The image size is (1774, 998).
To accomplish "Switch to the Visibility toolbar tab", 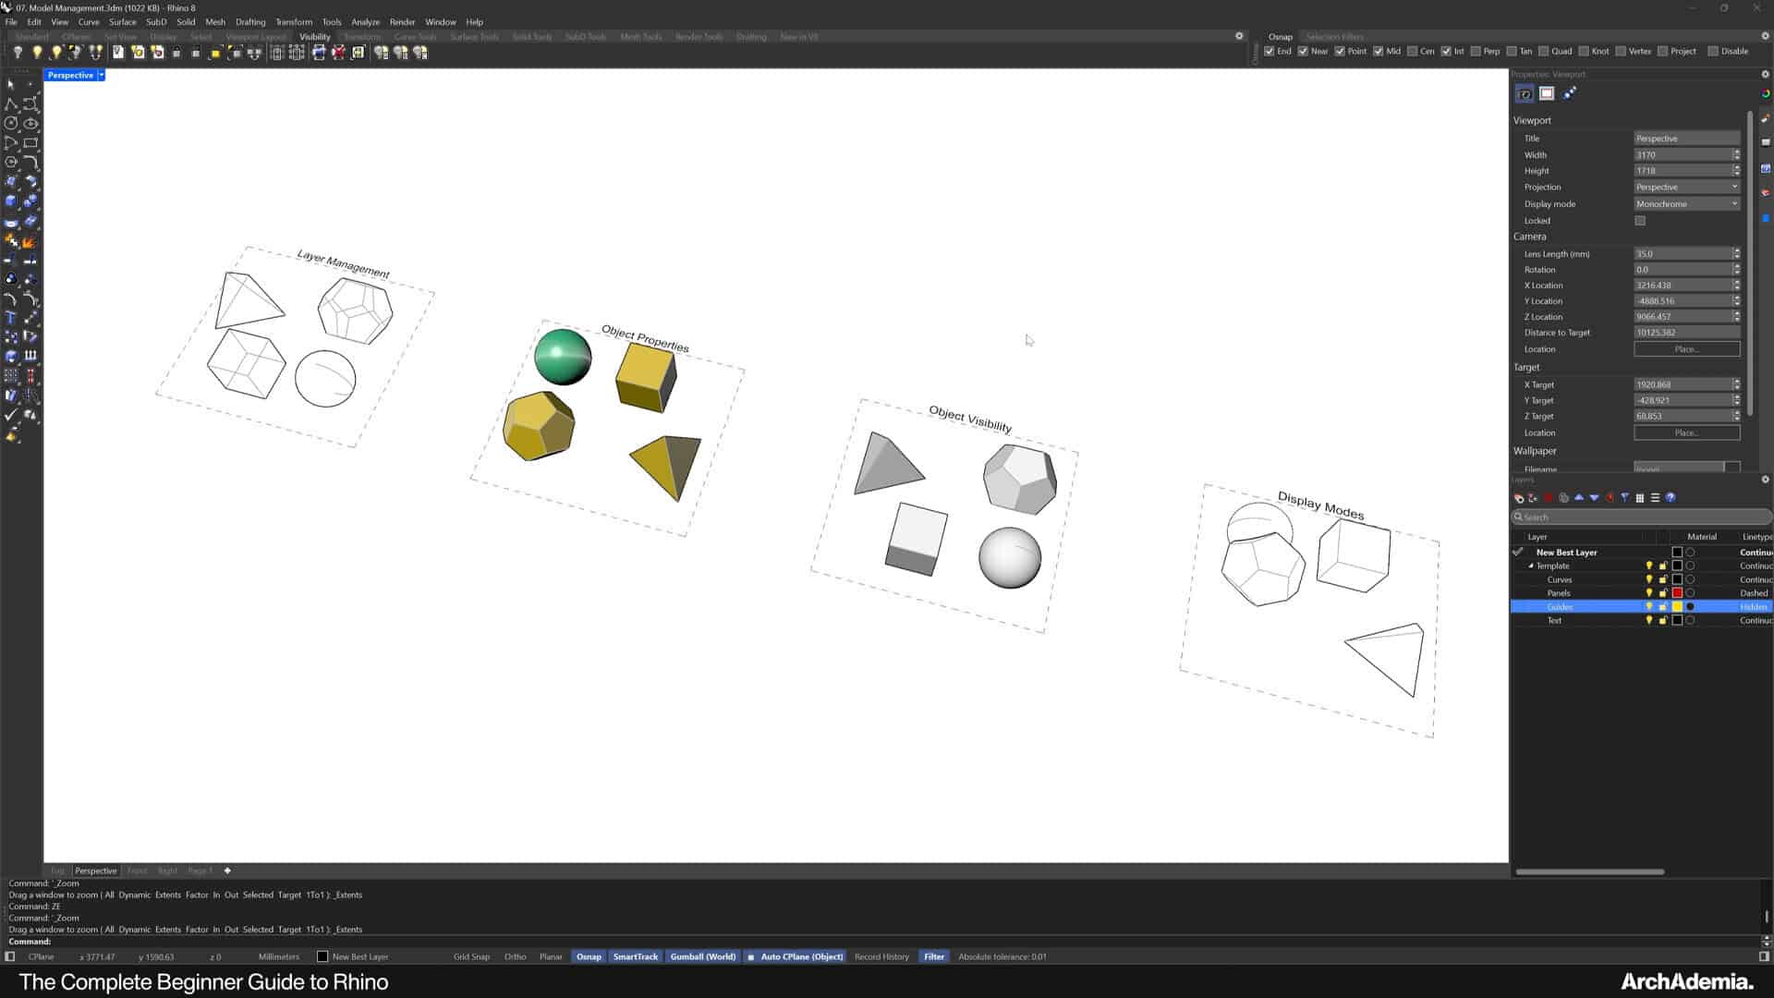I will [x=314, y=37].
